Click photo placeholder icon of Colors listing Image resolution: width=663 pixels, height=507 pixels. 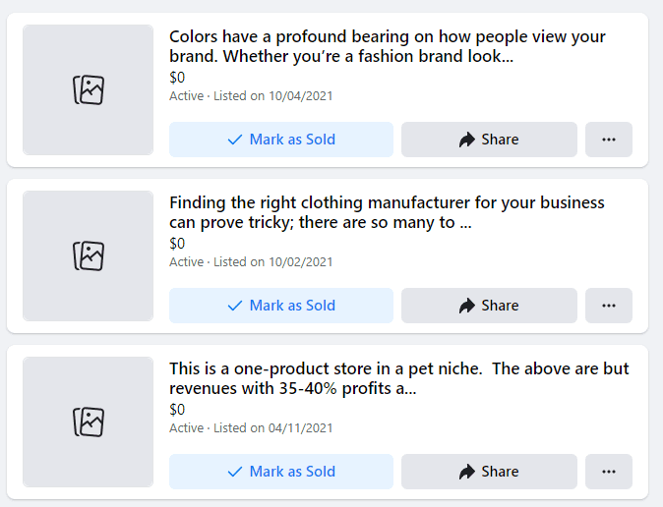tap(89, 90)
